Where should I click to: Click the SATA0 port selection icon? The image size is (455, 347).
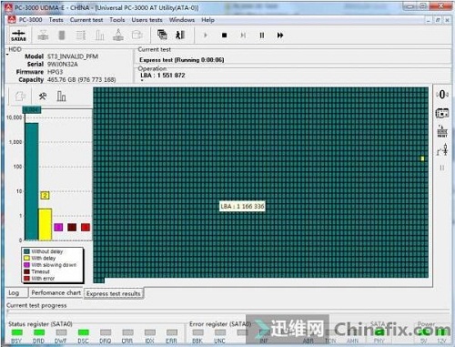click(x=18, y=36)
